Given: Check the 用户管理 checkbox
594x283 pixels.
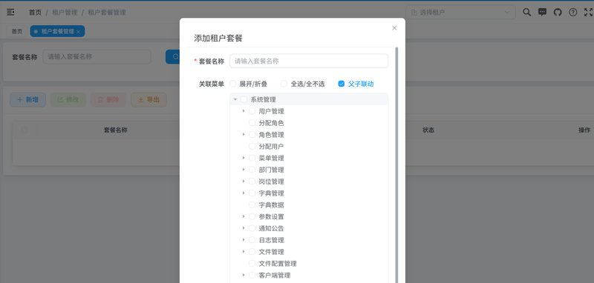Looking at the screenshot, I should pyautogui.click(x=252, y=111).
